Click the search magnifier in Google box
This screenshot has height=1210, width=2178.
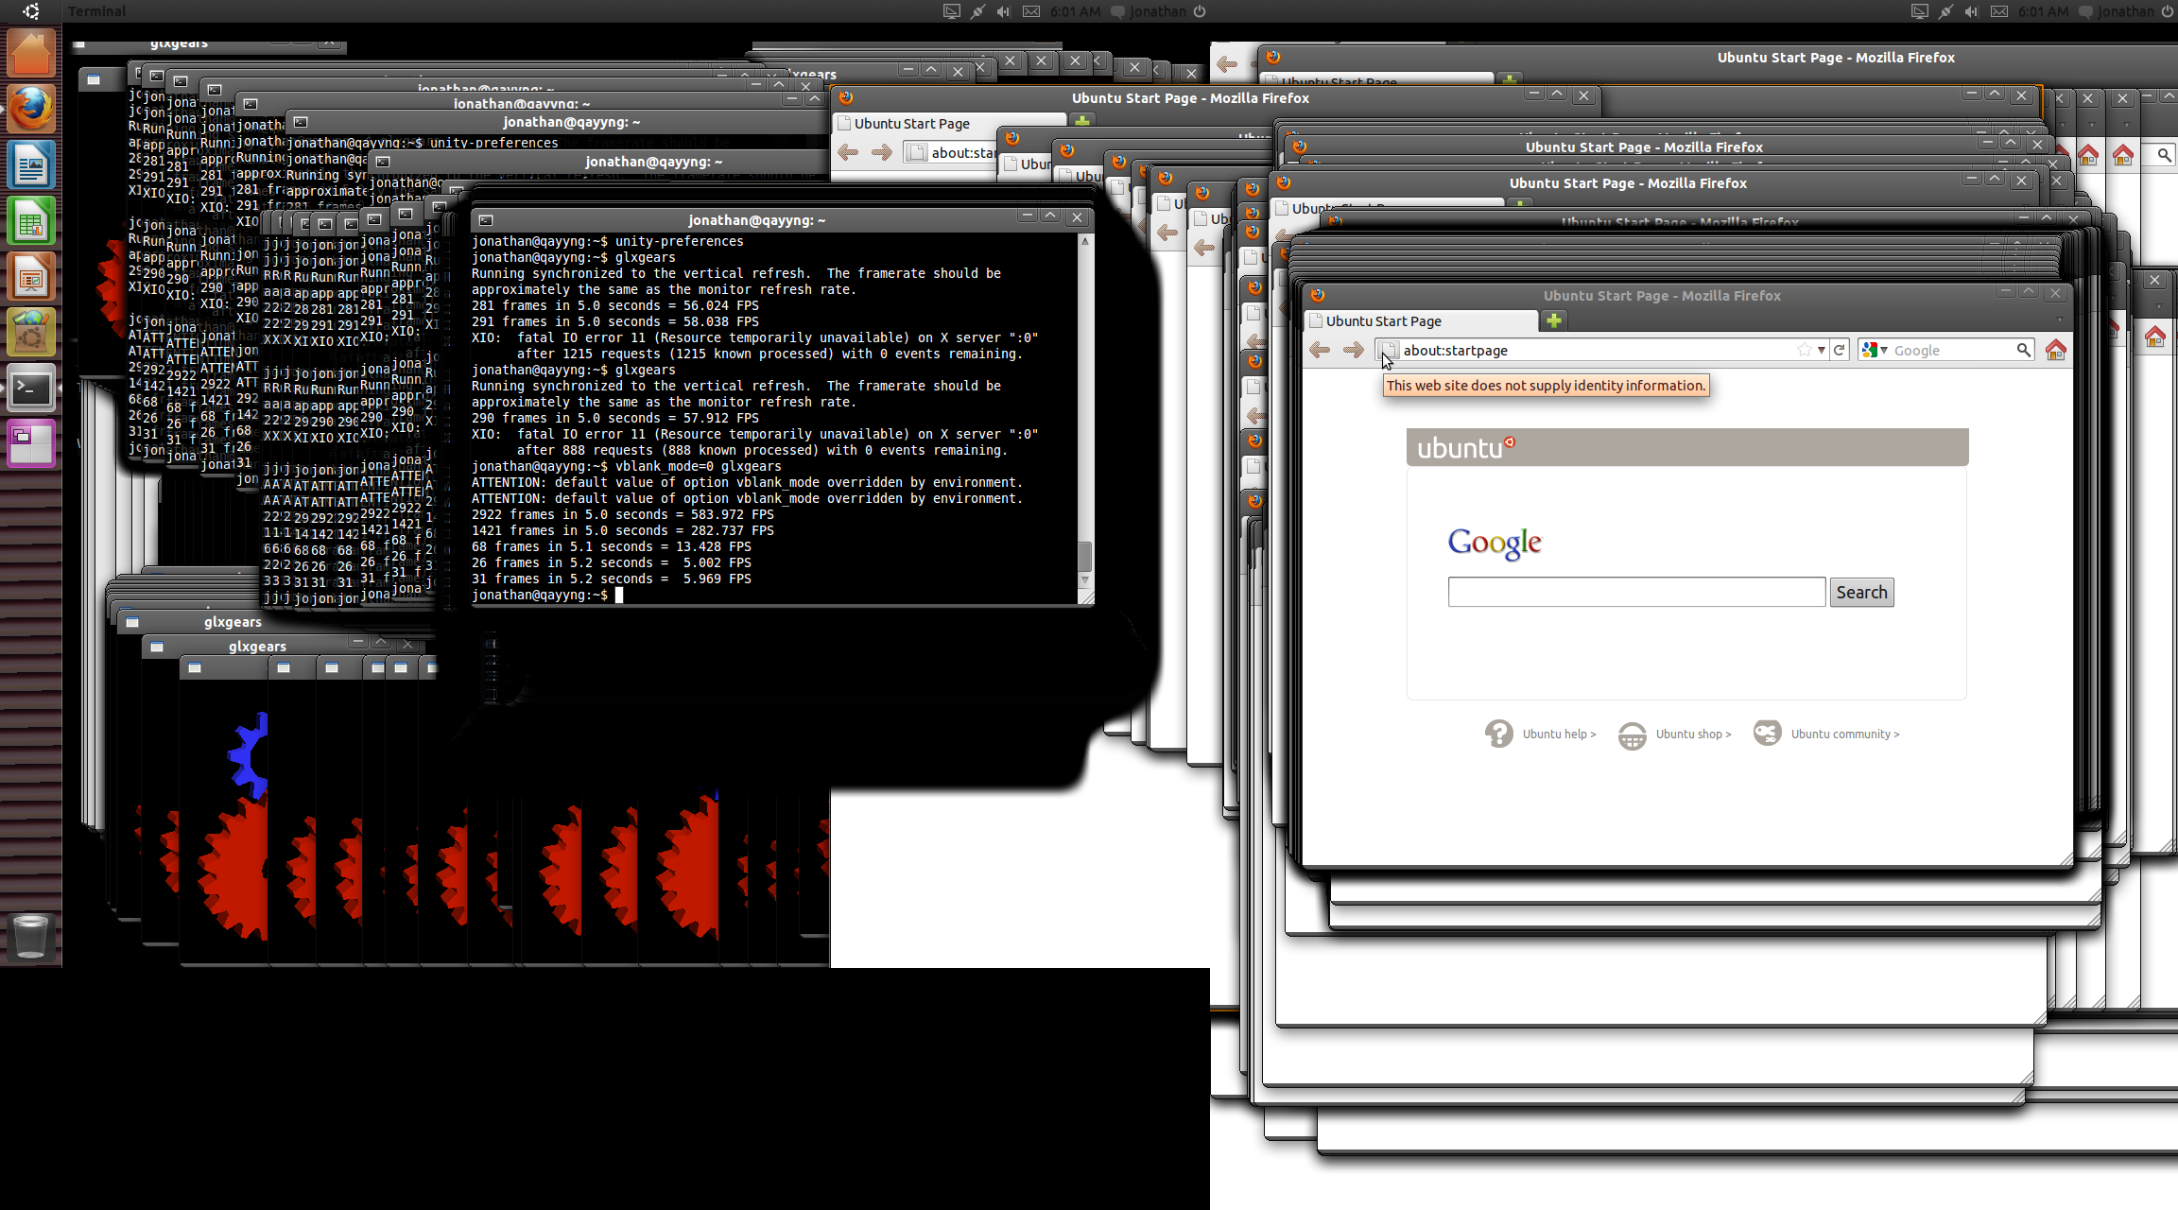2023,350
